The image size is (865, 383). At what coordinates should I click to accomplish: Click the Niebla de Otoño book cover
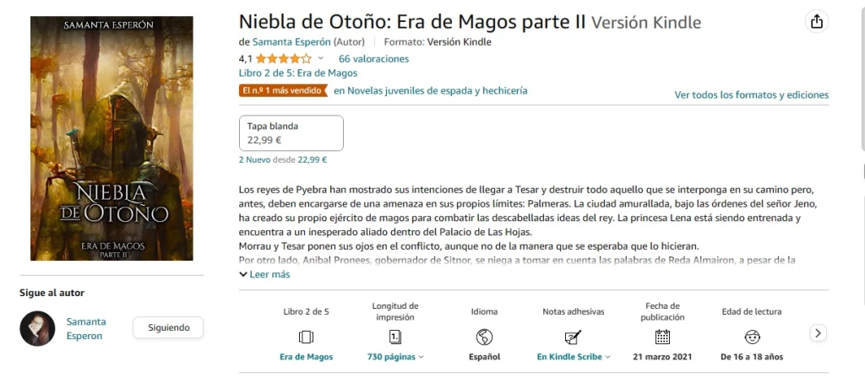pyautogui.click(x=112, y=138)
